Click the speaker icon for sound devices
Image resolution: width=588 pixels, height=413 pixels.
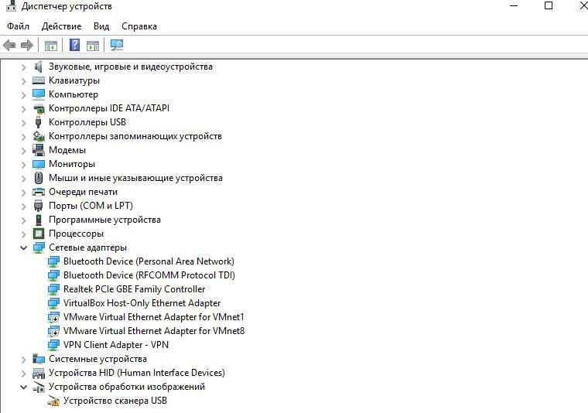[x=38, y=67]
